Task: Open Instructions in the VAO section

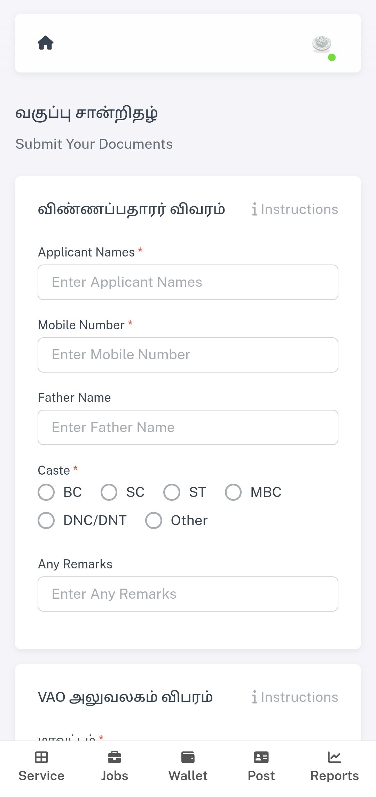Action: pos(299,697)
